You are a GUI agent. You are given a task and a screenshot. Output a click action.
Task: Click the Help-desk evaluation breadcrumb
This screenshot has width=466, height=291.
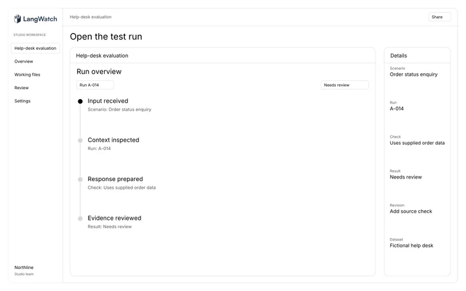click(x=91, y=17)
